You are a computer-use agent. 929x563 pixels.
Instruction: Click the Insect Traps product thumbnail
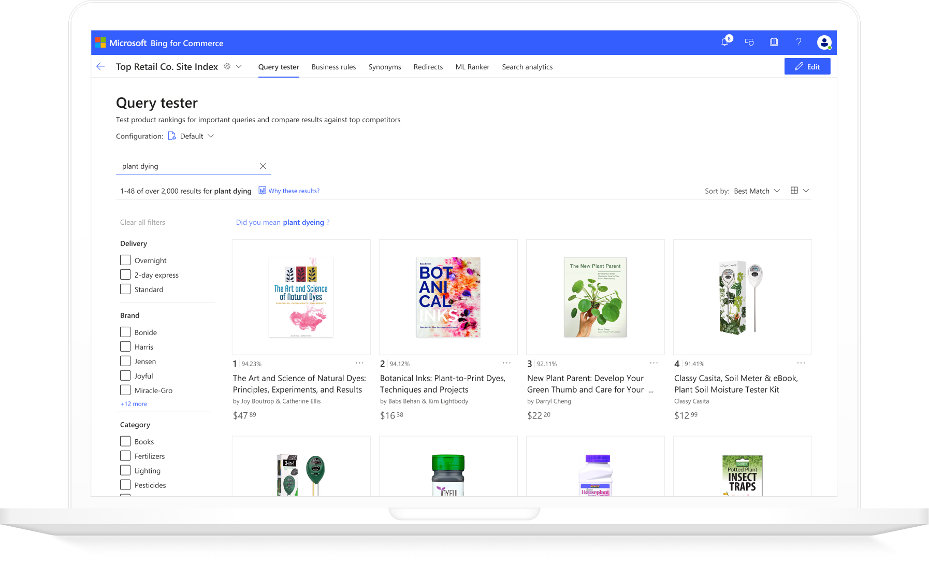click(x=743, y=475)
